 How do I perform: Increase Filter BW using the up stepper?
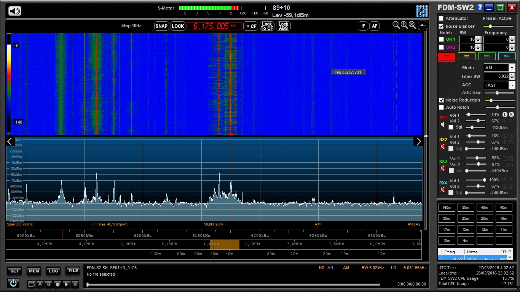pyautogui.click(x=512, y=75)
